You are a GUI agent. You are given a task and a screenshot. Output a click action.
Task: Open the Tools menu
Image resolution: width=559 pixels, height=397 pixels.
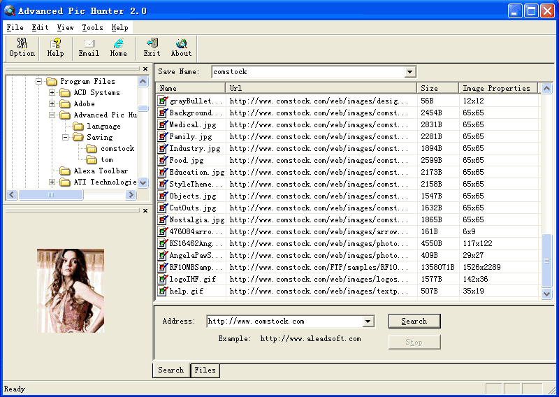click(x=92, y=27)
